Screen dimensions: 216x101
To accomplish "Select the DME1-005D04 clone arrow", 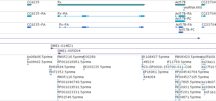I will (59, 53).
